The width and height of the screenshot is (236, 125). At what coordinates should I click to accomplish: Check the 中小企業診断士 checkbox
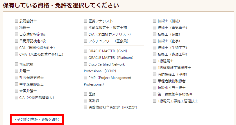[x=17, y=84]
